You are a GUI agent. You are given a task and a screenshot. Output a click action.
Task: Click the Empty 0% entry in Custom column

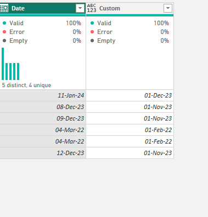coord(130,41)
